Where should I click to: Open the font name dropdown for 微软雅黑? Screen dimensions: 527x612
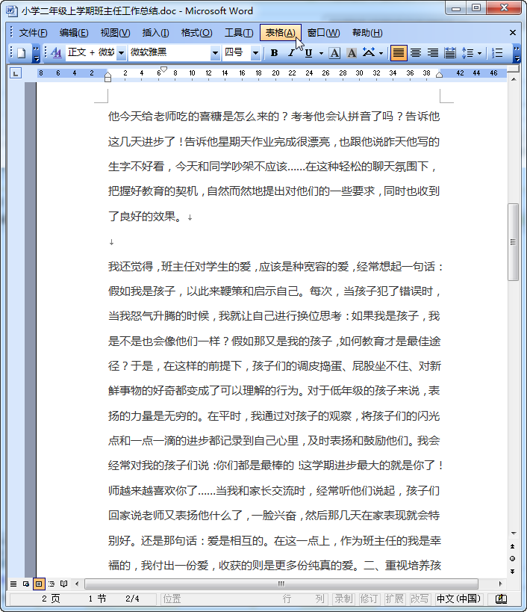[x=215, y=53]
